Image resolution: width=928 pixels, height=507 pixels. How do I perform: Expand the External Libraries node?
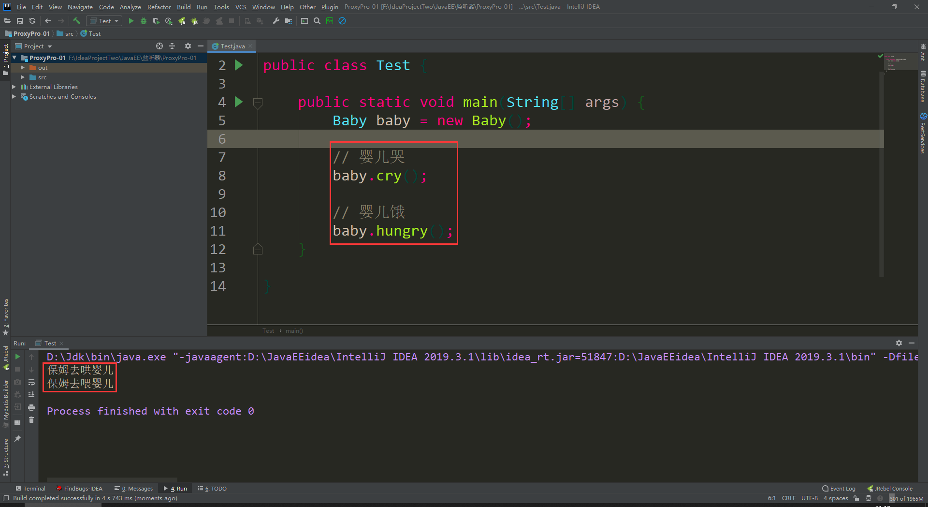14,87
